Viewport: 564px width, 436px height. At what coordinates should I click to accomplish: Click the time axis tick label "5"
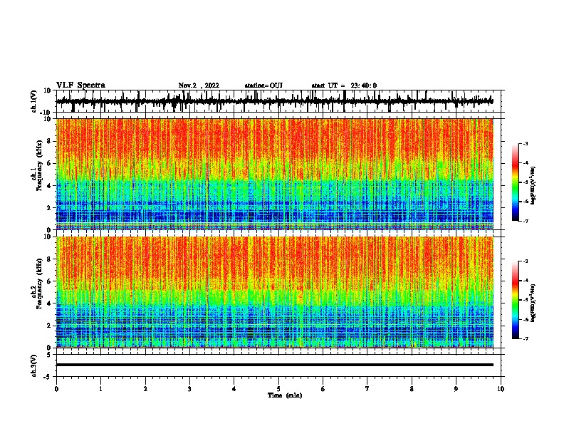pos(278,389)
